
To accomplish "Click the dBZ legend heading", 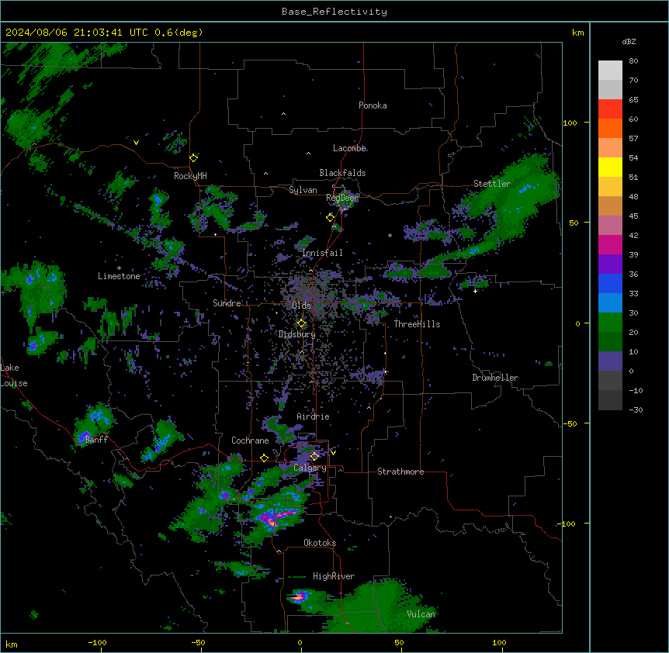I will click(x=629, y=41).
